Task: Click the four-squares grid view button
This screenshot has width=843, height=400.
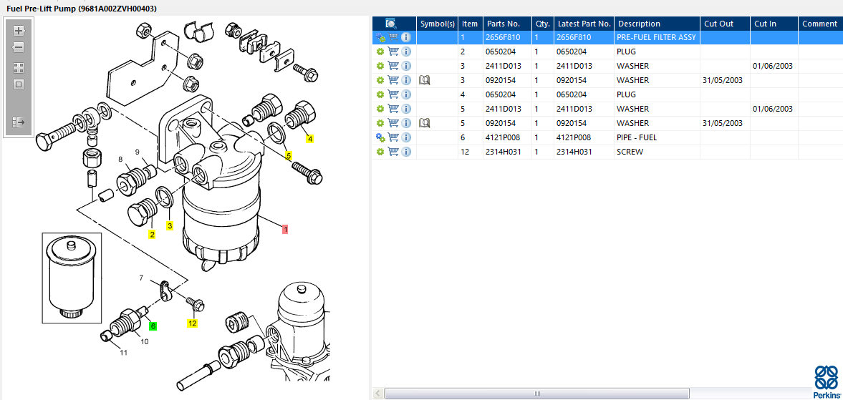Action: pos(19,68)
